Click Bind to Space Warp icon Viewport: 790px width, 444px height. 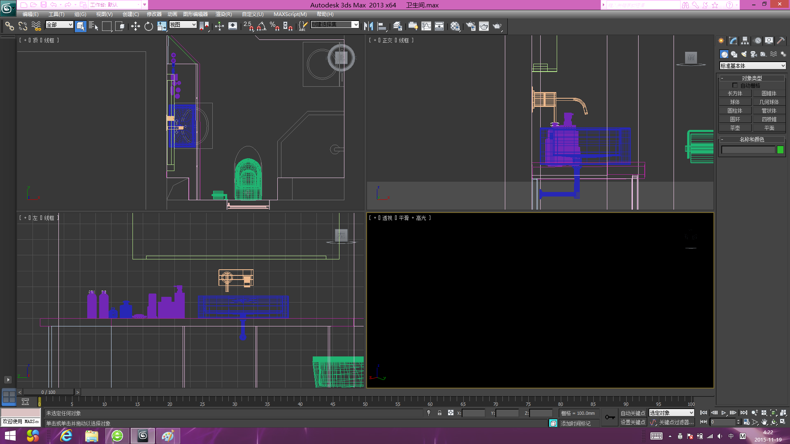[x=36, y=26]
